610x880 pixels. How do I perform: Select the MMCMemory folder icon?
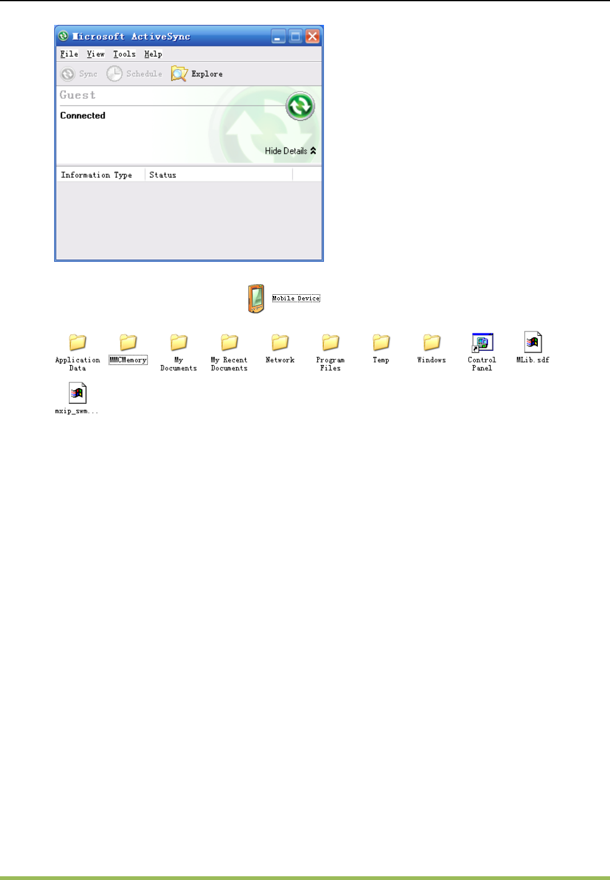pos(128,342)
